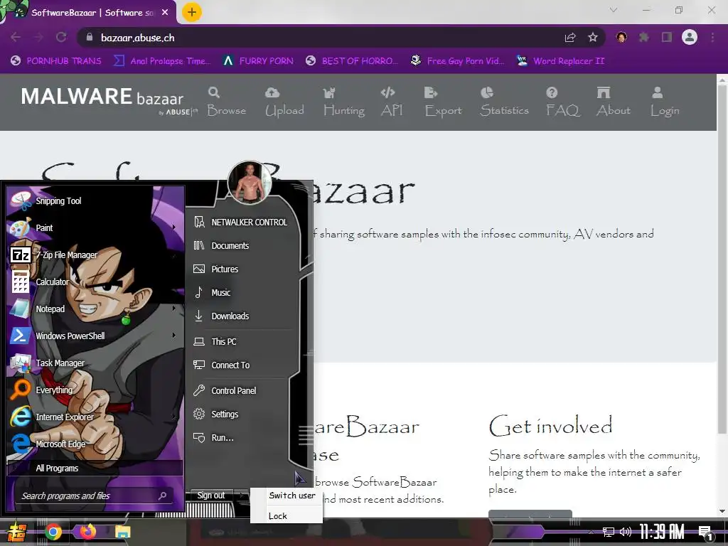Open Export page in site navigation
This screenshot has height=546, width=728.
click(x=444, y=102)
